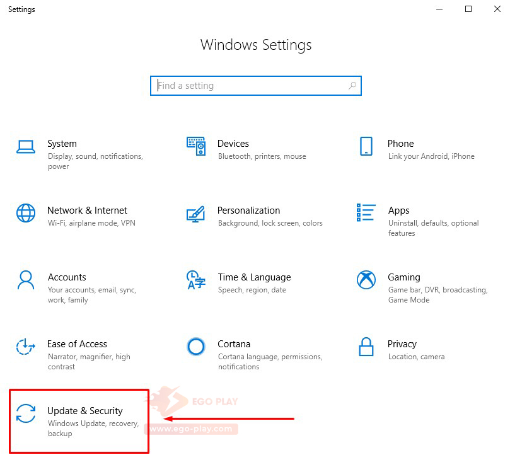Click 'Narrator, magnifier, high contrast' description
The height and width of the screenshot is (467, 510).
tap(89, 362)
